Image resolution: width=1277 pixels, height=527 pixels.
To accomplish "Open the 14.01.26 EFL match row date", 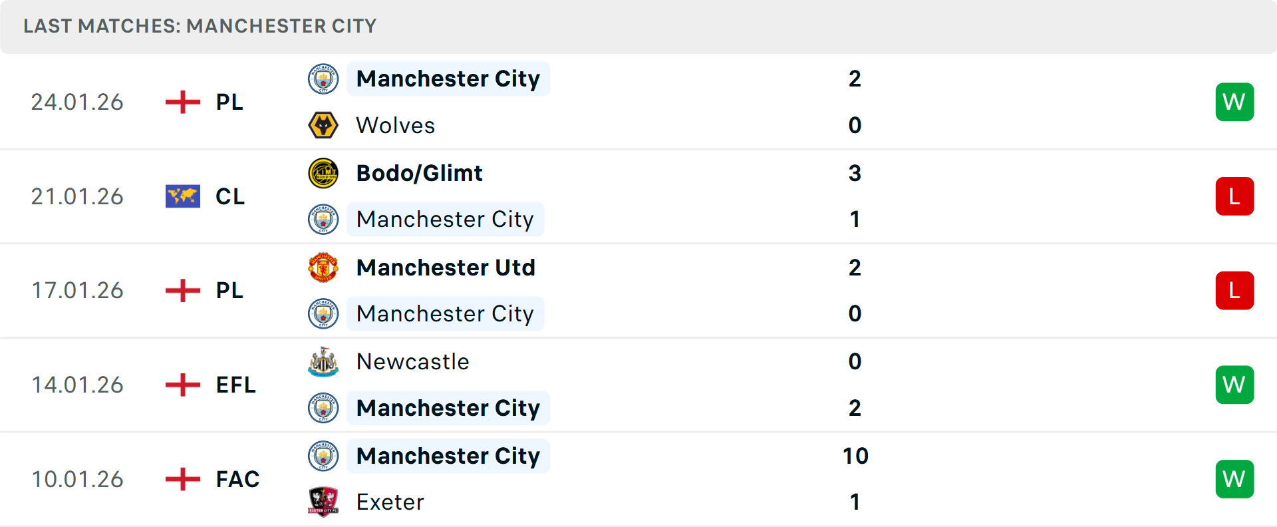I will click(x=77, y=385).
